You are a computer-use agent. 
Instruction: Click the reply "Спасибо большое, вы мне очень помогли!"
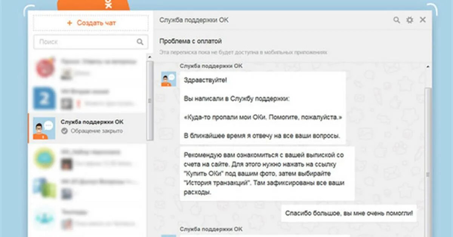click(x=349, y=213)
